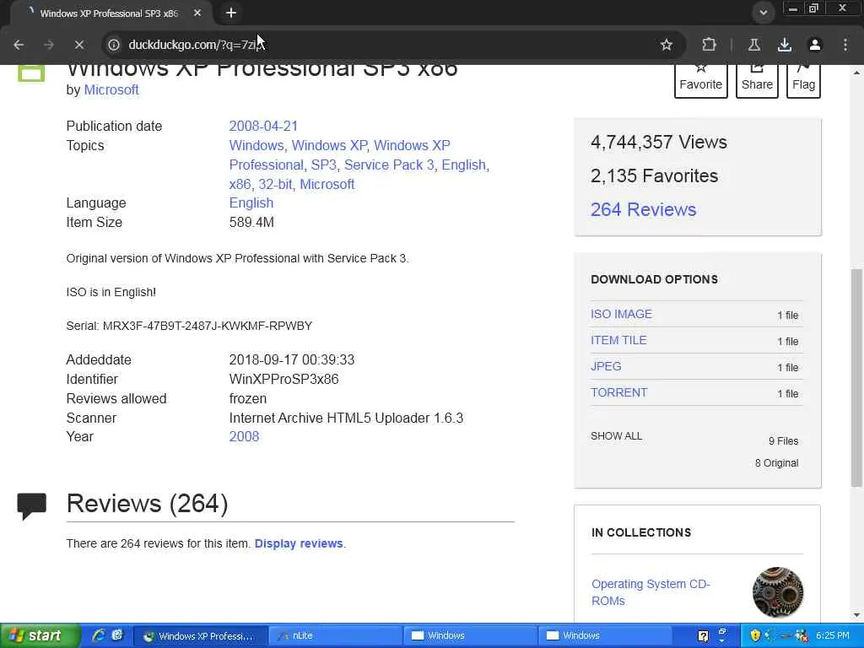The height and width of the screenshot is (648, 864).
Task: Open the 2008-04-21 publication date link
Action: pos(263,127)
